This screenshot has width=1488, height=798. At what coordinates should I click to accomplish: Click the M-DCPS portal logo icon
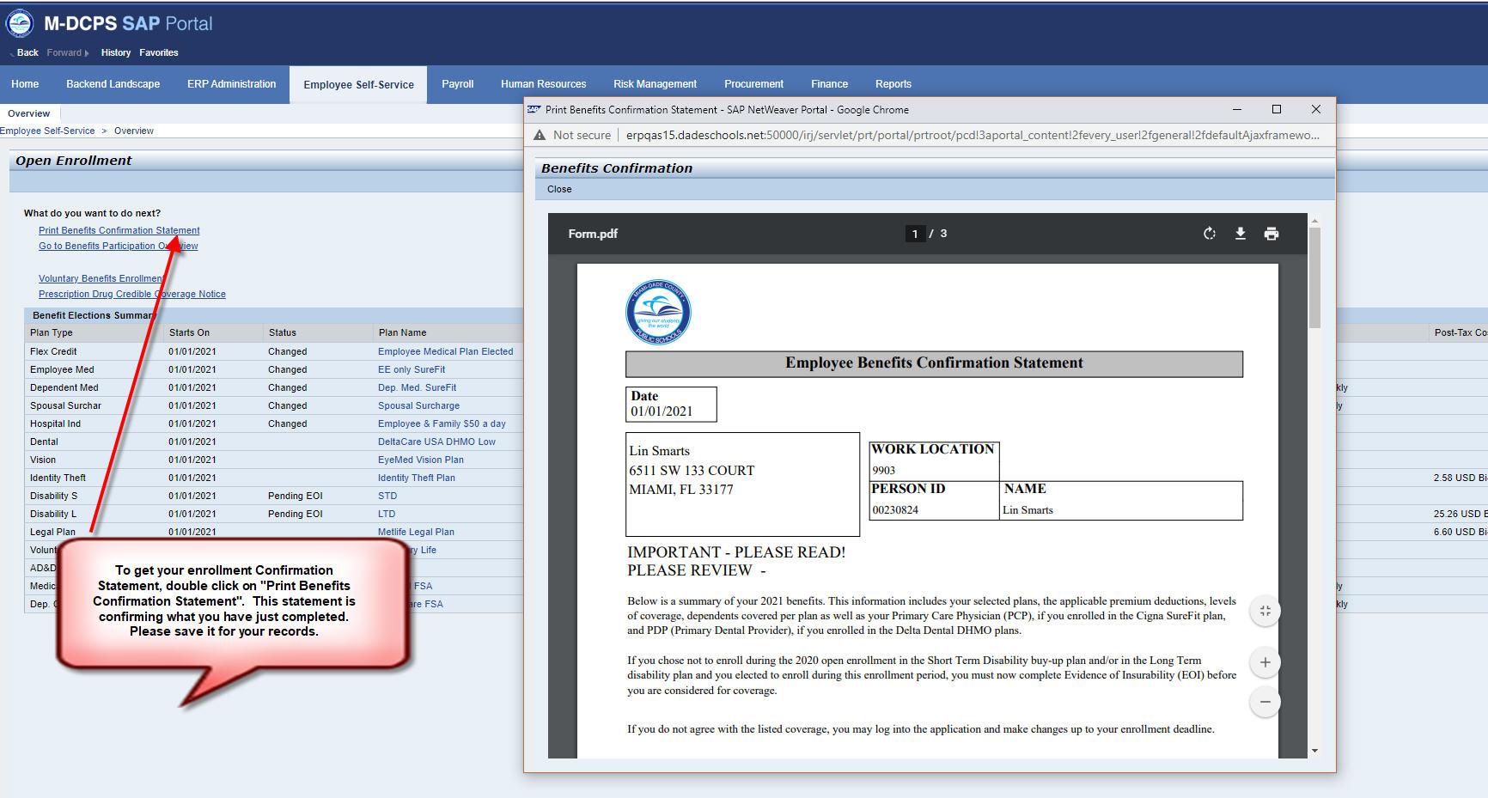(20, 23)
